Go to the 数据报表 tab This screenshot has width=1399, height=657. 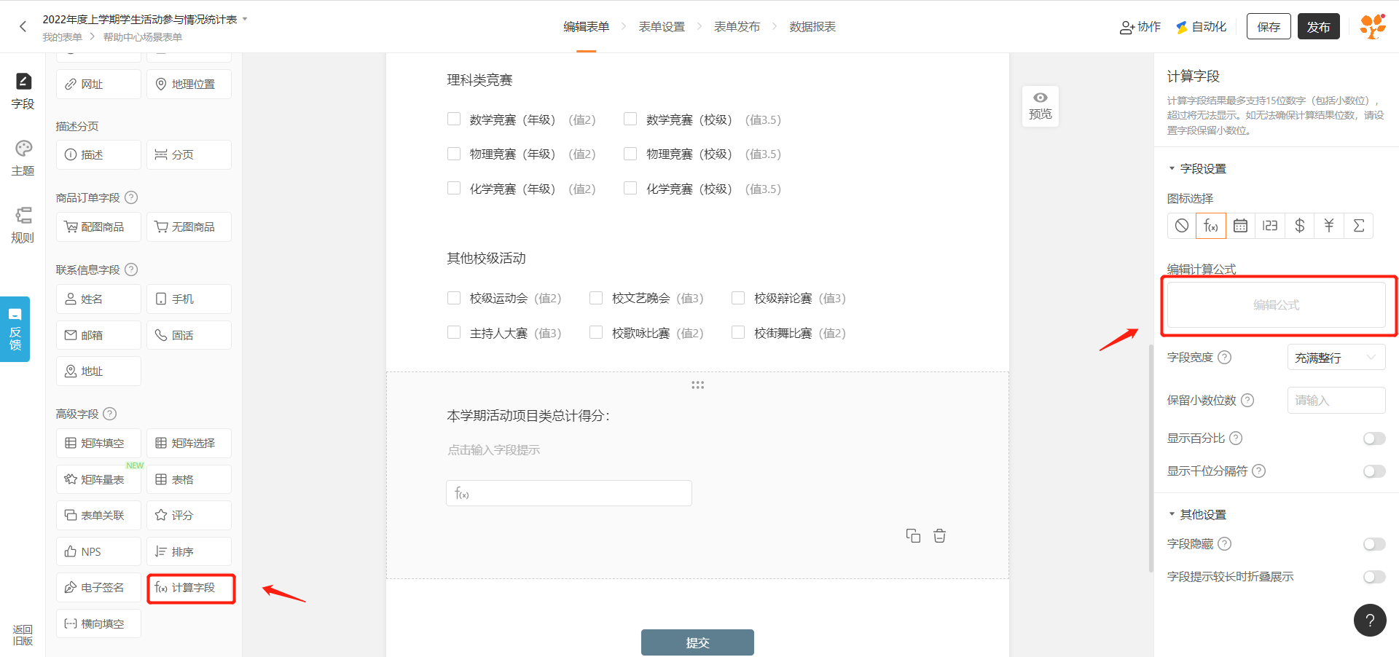[812, 27]
